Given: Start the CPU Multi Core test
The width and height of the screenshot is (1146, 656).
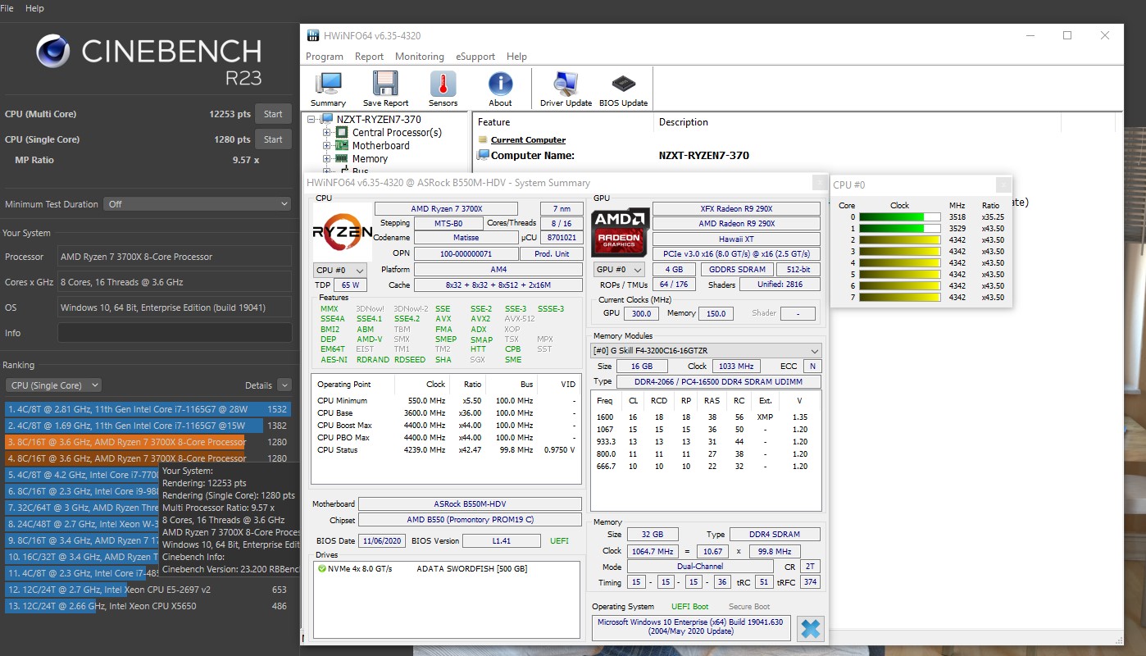Looking at the screenshot, I should [x=273, y=114].
